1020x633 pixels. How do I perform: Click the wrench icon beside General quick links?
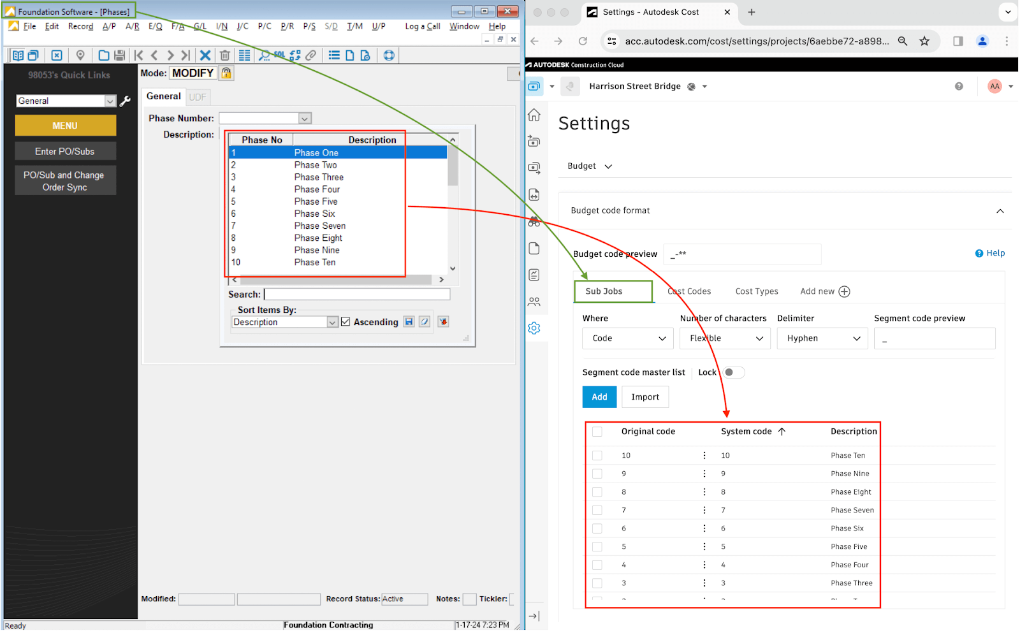[x=126, y=101]
